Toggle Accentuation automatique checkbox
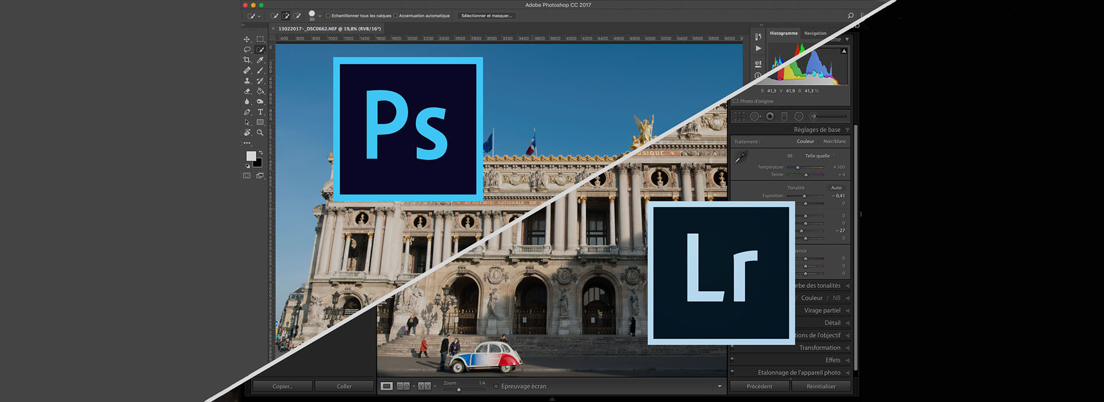This screenshot has width=1104, height=402. pyautogui.click(x=396, y=16)
